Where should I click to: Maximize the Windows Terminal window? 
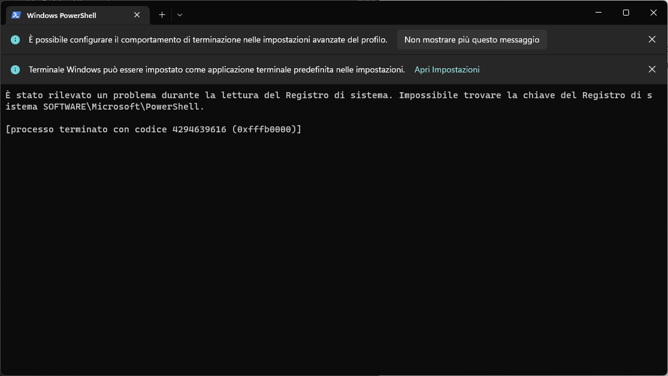tap(625, 12)
